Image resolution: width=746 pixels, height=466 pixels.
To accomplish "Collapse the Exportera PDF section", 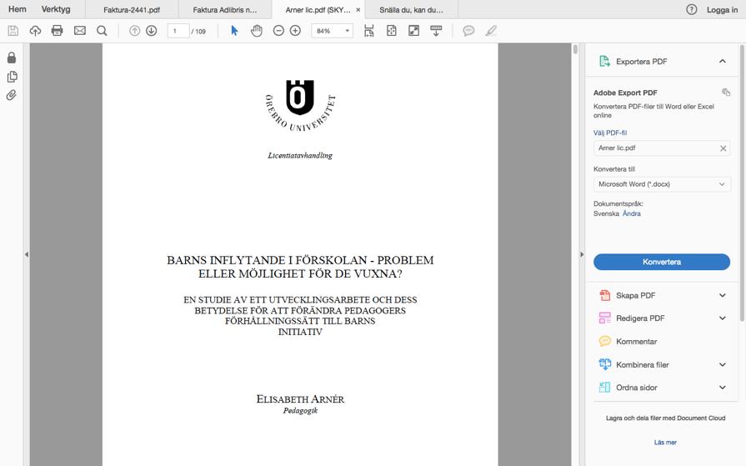I will (x=722, y=62).
